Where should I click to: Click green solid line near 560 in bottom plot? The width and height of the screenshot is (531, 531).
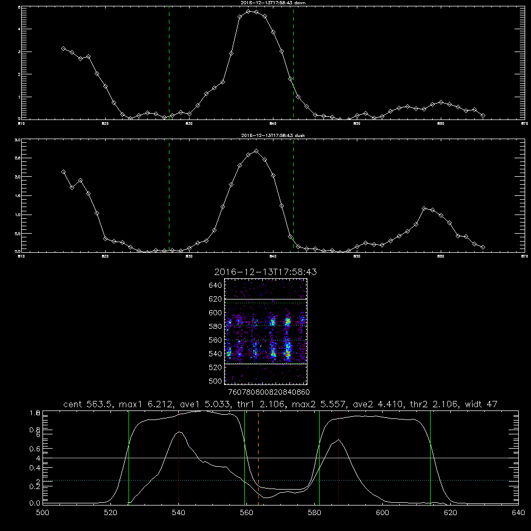coord(244,459)
